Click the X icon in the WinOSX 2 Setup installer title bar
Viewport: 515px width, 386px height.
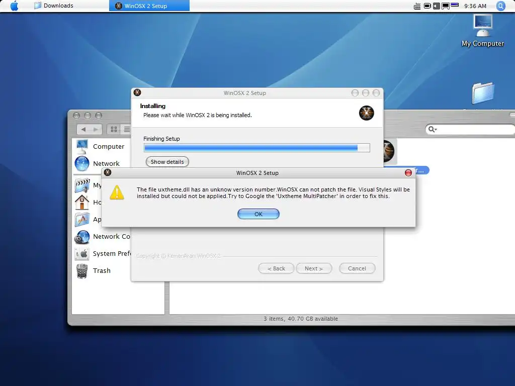(137, 92)
